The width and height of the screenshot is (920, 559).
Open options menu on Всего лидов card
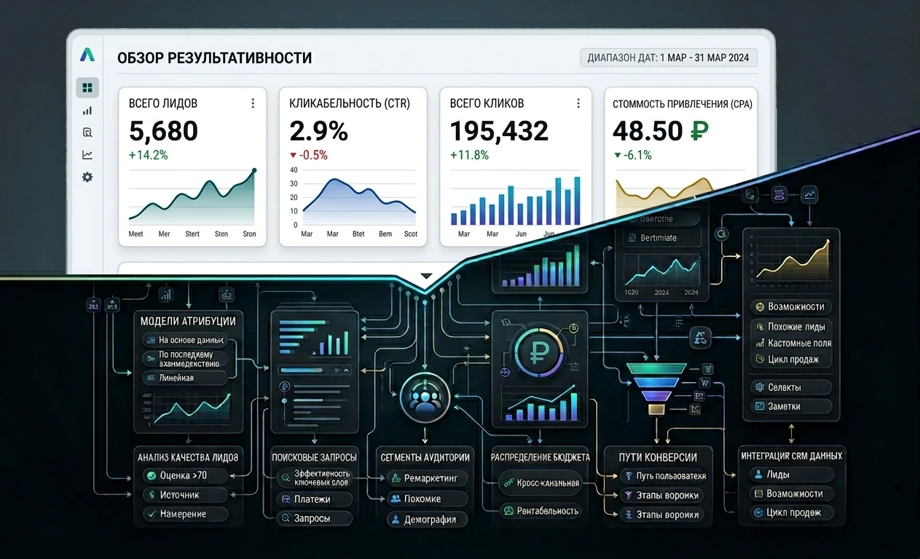coord(253,103)
